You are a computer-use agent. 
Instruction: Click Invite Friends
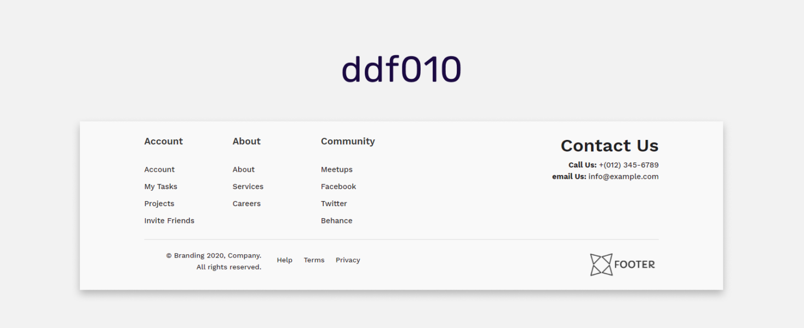pyautogui.click(x=169, y=220)
